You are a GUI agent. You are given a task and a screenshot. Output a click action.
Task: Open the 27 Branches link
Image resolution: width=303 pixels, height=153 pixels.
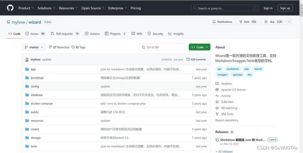[59, 47]
